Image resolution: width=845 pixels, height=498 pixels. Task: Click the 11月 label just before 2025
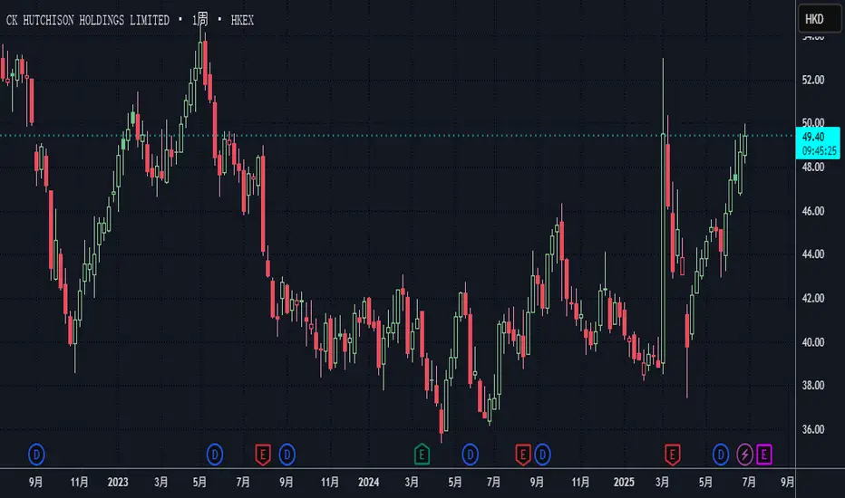(x=580, y=482)
